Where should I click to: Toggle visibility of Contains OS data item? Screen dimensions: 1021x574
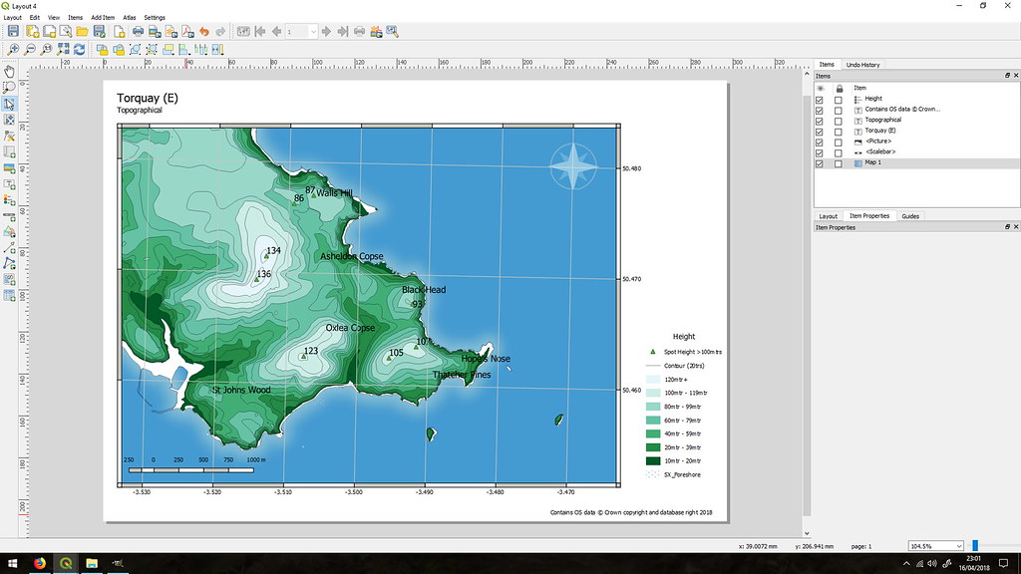click(x=820, y=111)
